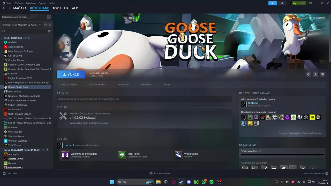Open the Rehberler link

(x=146, y=84)
